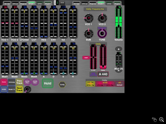Screen dimensions: 166x124
Task: Tap the round iVCS3 Prev button
Action: [x=27, y=82]
